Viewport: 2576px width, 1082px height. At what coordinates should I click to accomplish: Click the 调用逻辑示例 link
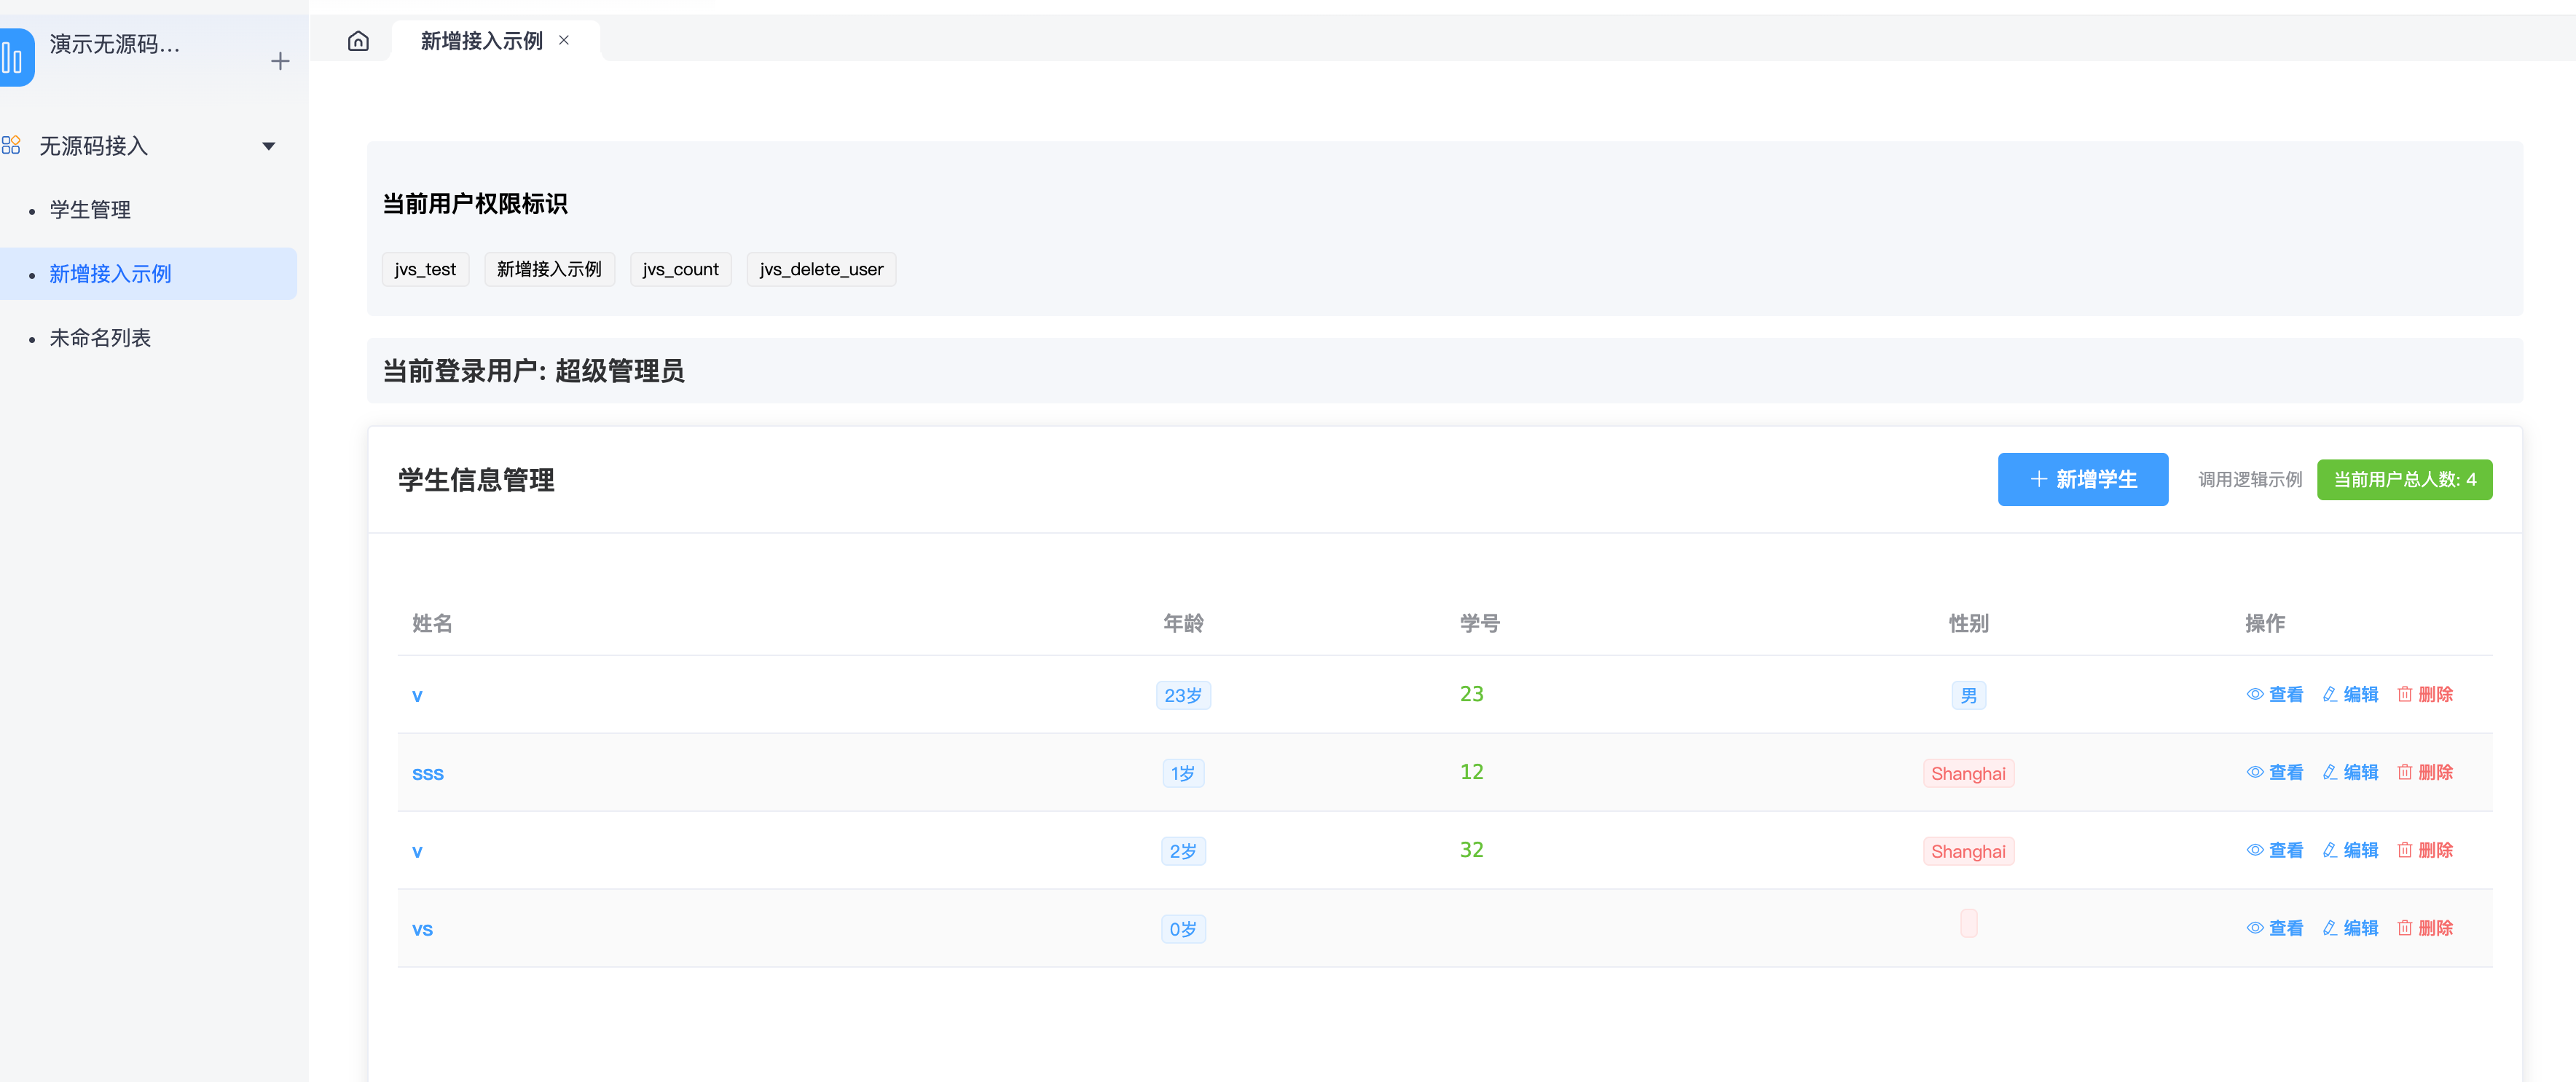pos(2249,480)
